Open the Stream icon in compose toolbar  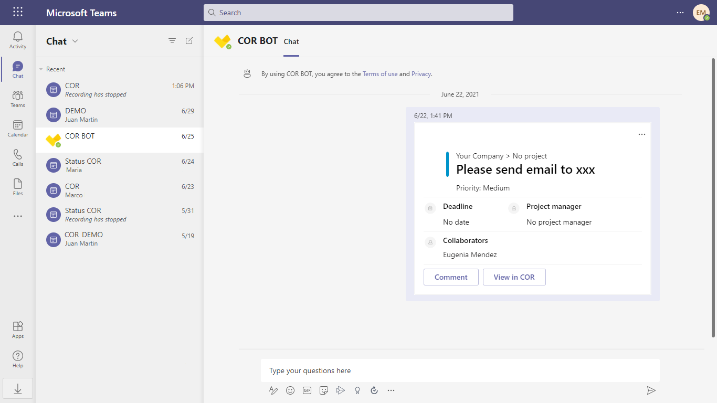tap(341, 390)
